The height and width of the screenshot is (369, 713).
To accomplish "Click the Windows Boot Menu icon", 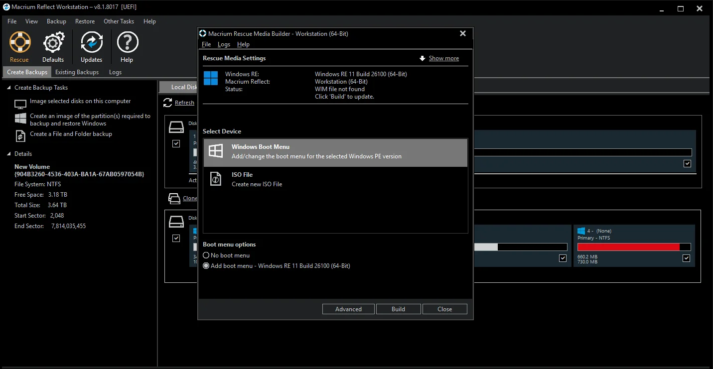I will click(x=216, y=151).
